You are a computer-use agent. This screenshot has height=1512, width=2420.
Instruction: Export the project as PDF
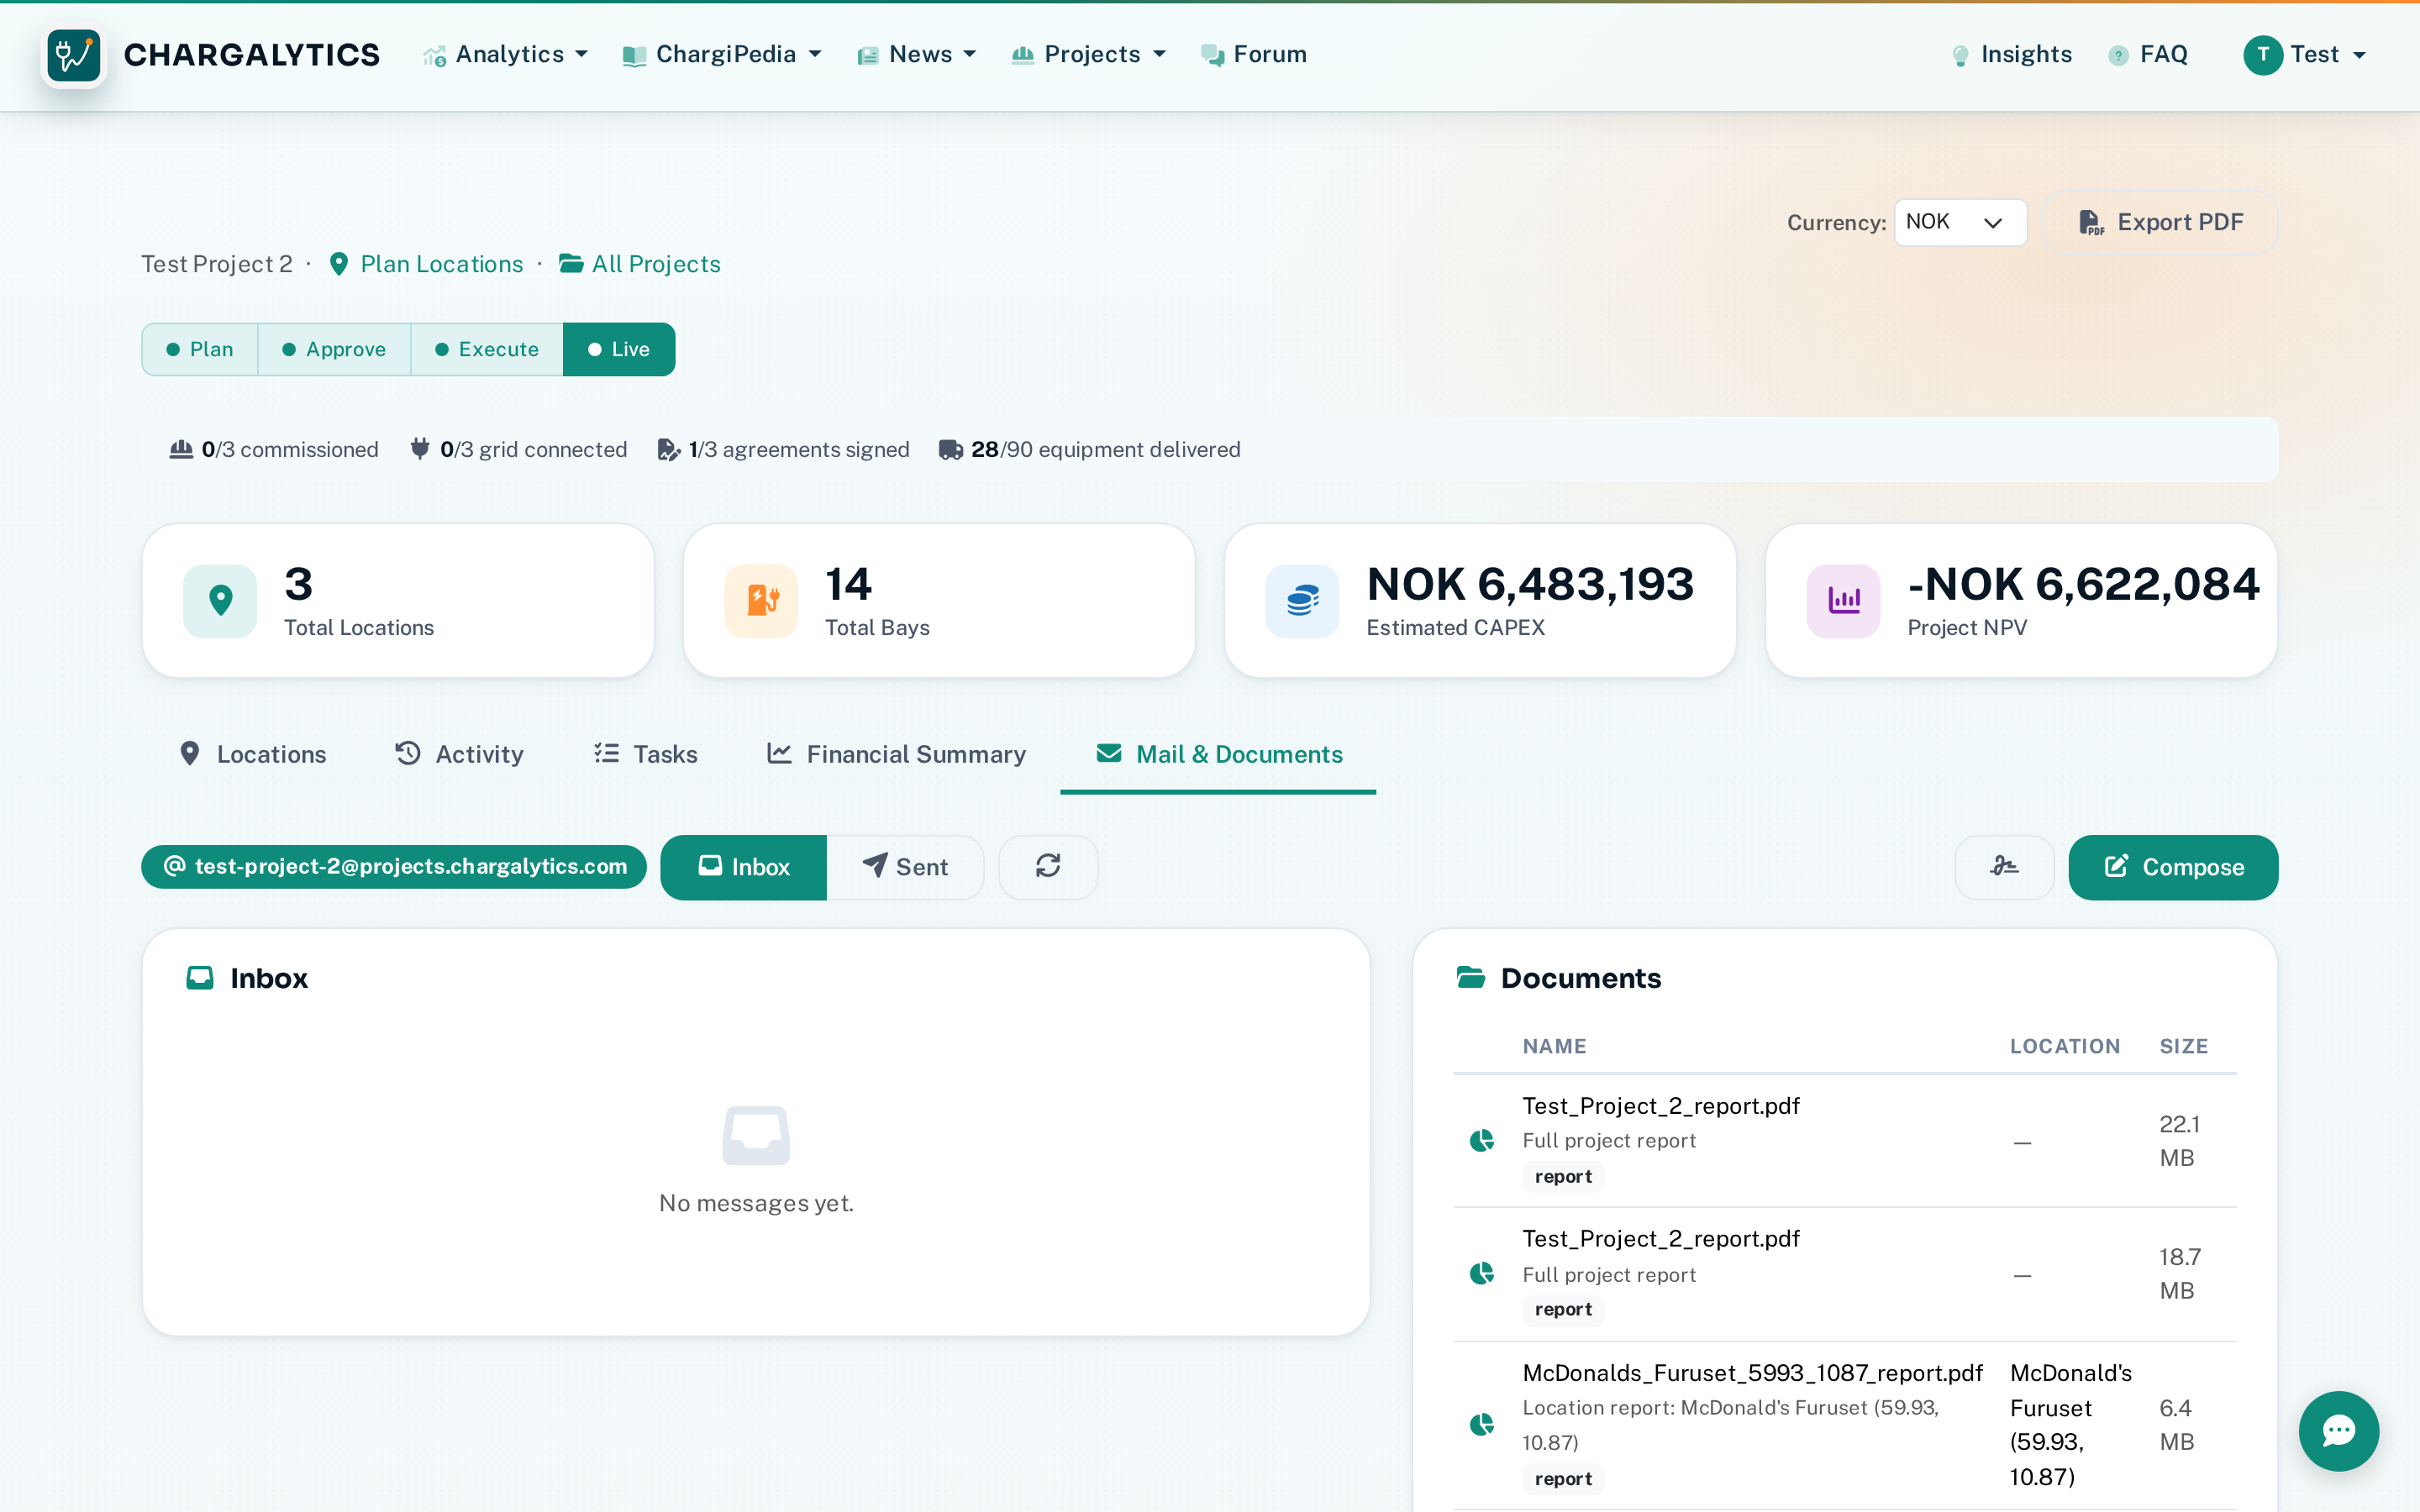[x=2160, y=222]
